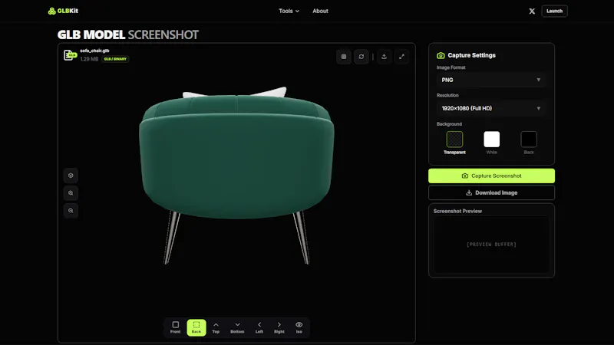This screenshot has width=614, height=345.
Task: Select the Front view
Action: pos(176,327)
